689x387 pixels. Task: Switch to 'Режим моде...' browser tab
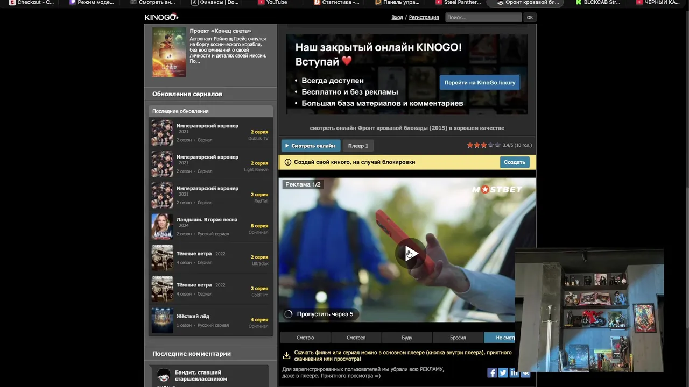[92, 3]
